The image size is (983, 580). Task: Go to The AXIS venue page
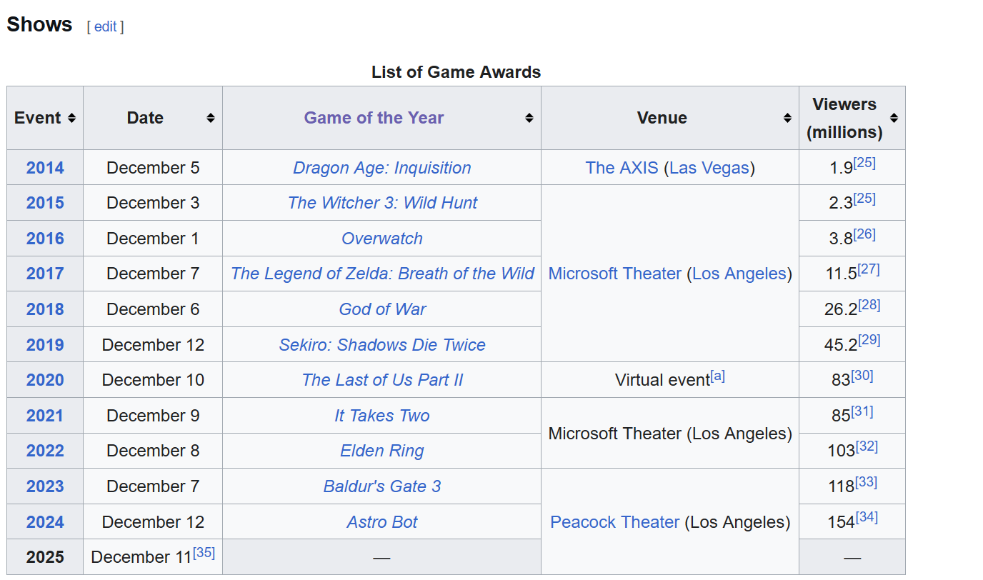pyautogui.click(x=622, y=168)
